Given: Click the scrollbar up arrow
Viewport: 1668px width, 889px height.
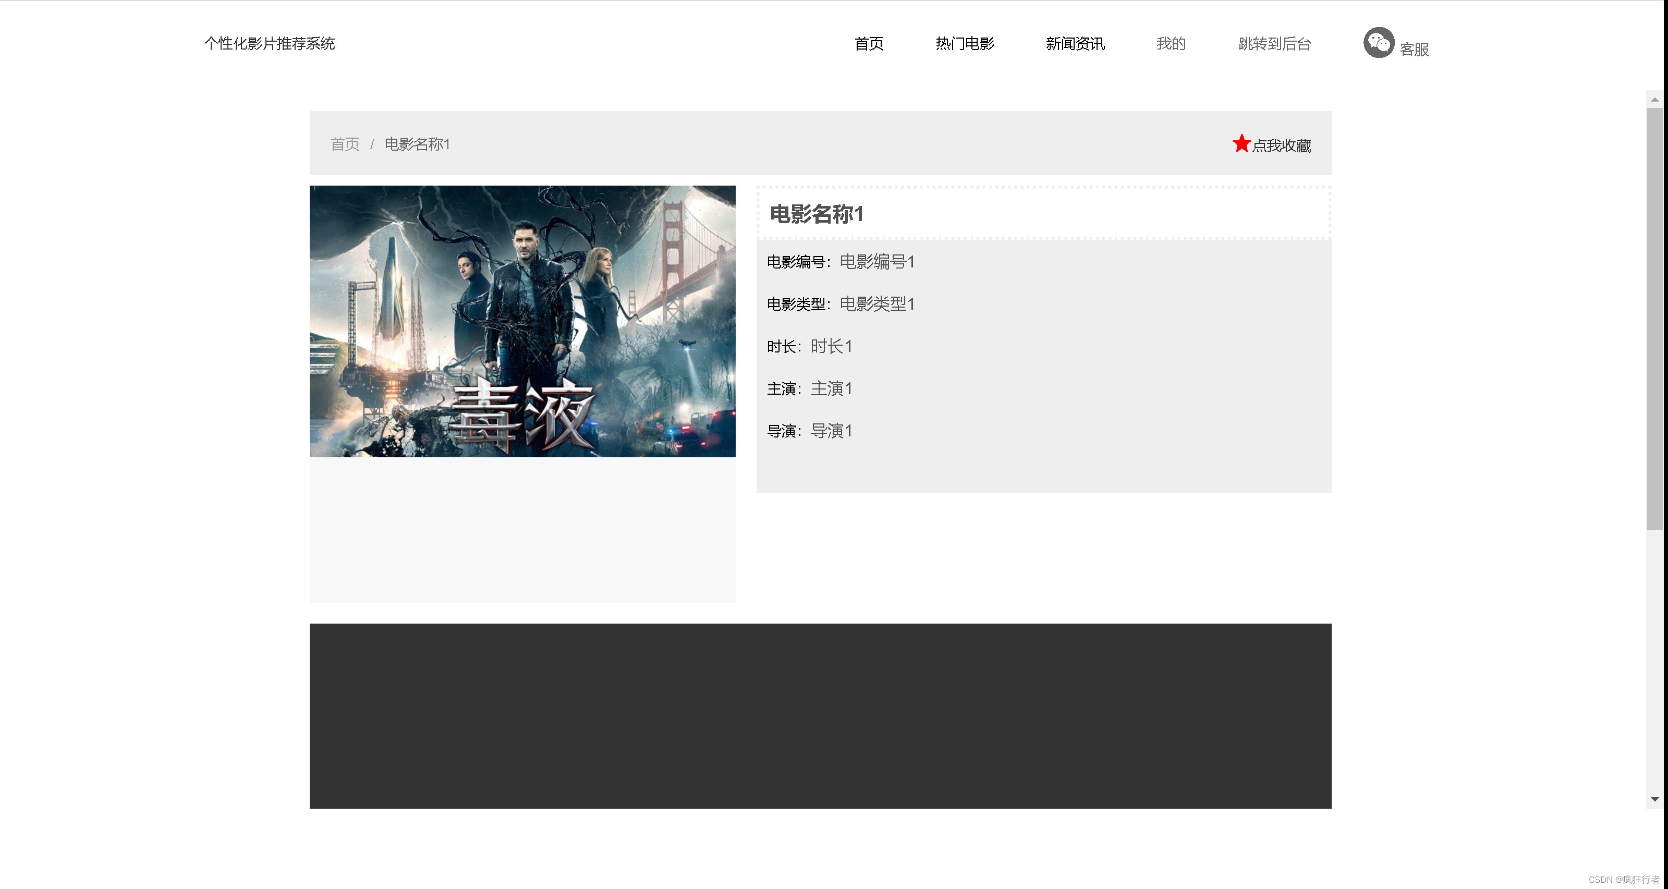Looking at the screenshot, I should tap(1654, 100).
